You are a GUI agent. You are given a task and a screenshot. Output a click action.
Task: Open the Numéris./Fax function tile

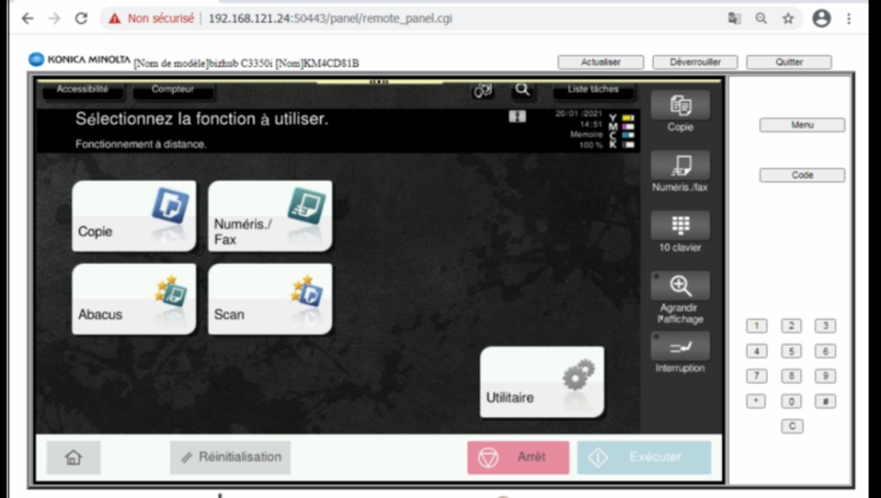[x=269, y=216]
